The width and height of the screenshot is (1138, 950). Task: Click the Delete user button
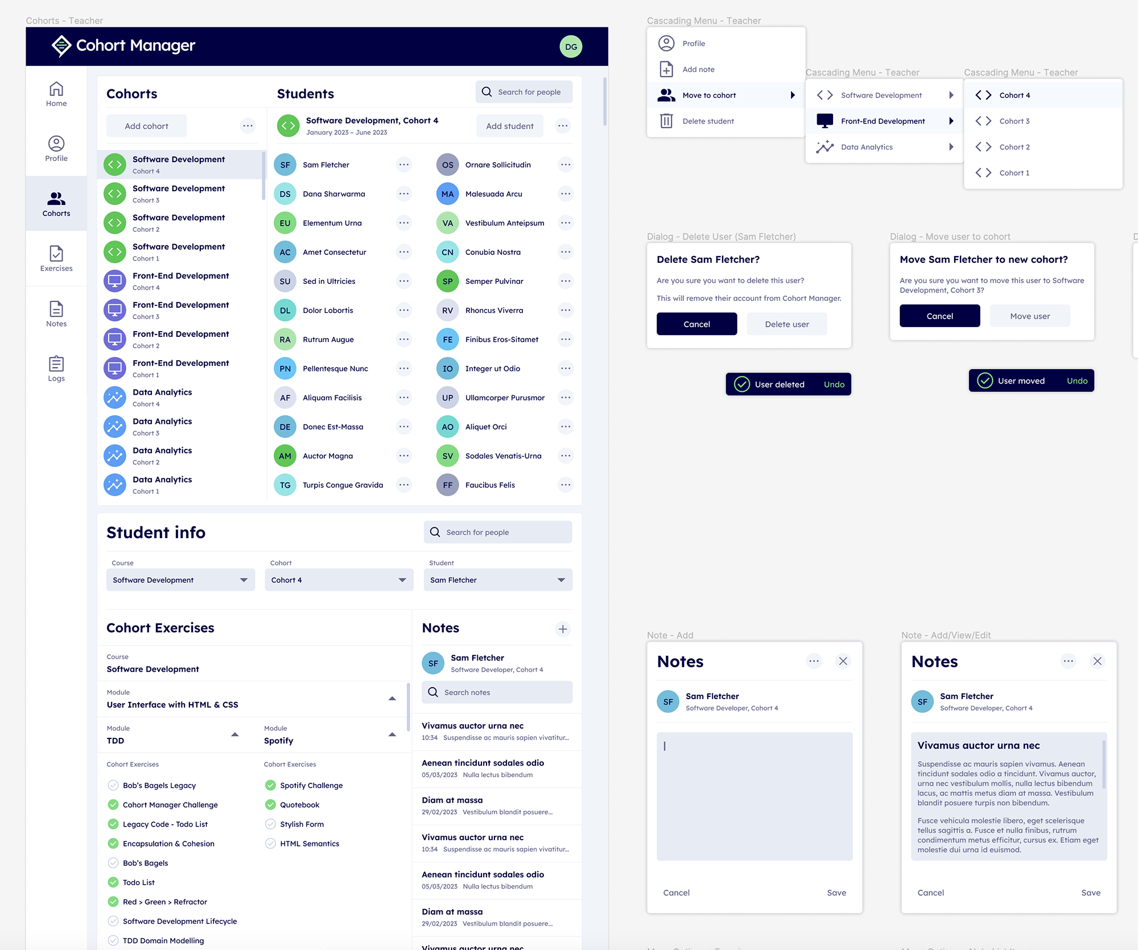click(x=786, y=324)
